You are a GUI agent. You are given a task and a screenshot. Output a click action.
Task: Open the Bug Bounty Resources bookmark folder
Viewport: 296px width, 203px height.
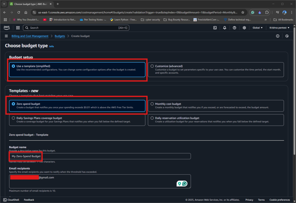[177, 20]
